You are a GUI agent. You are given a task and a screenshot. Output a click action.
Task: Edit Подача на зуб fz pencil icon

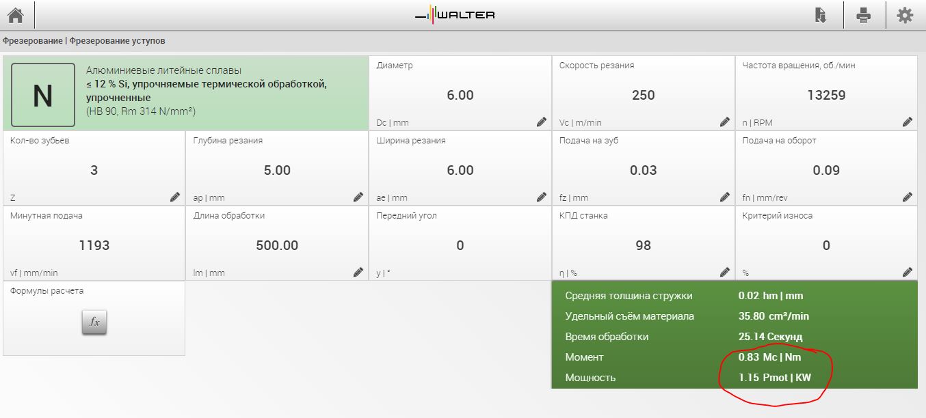pyautogui.click(x=725, y=197)
